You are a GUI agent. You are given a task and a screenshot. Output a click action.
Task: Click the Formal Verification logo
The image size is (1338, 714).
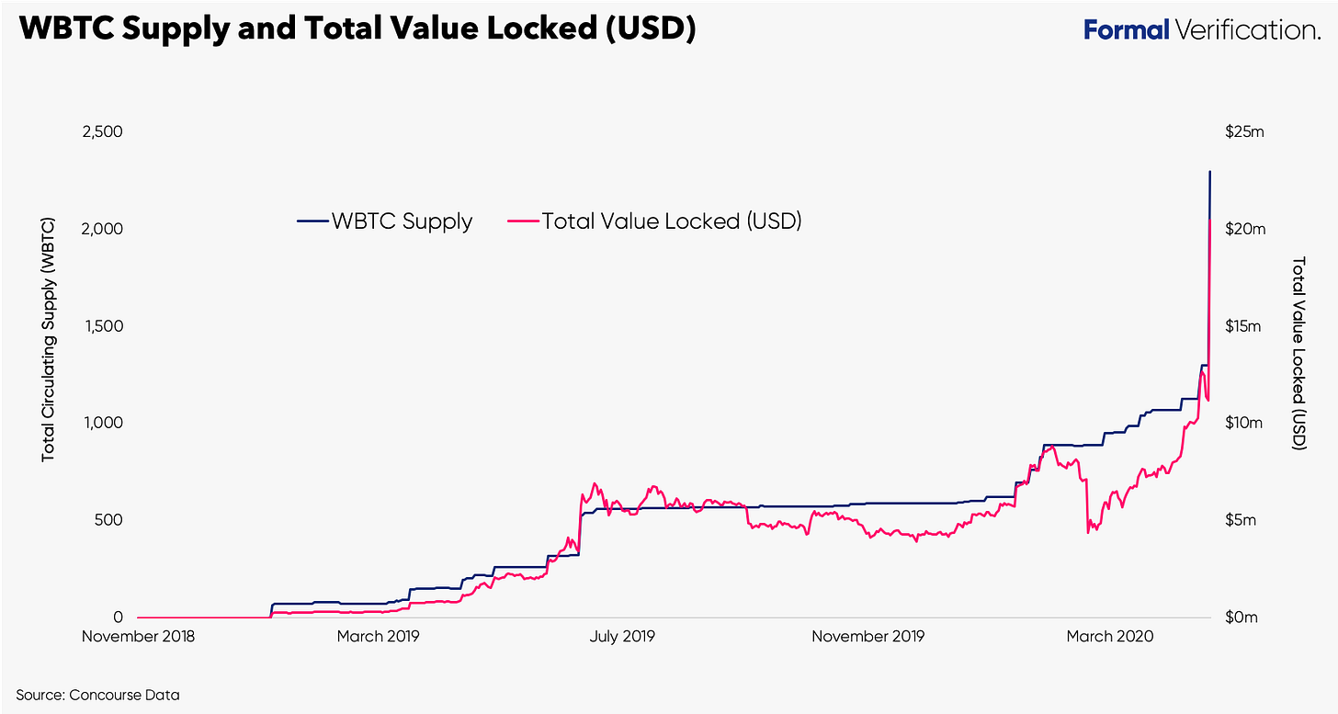tap(1201, 29)
